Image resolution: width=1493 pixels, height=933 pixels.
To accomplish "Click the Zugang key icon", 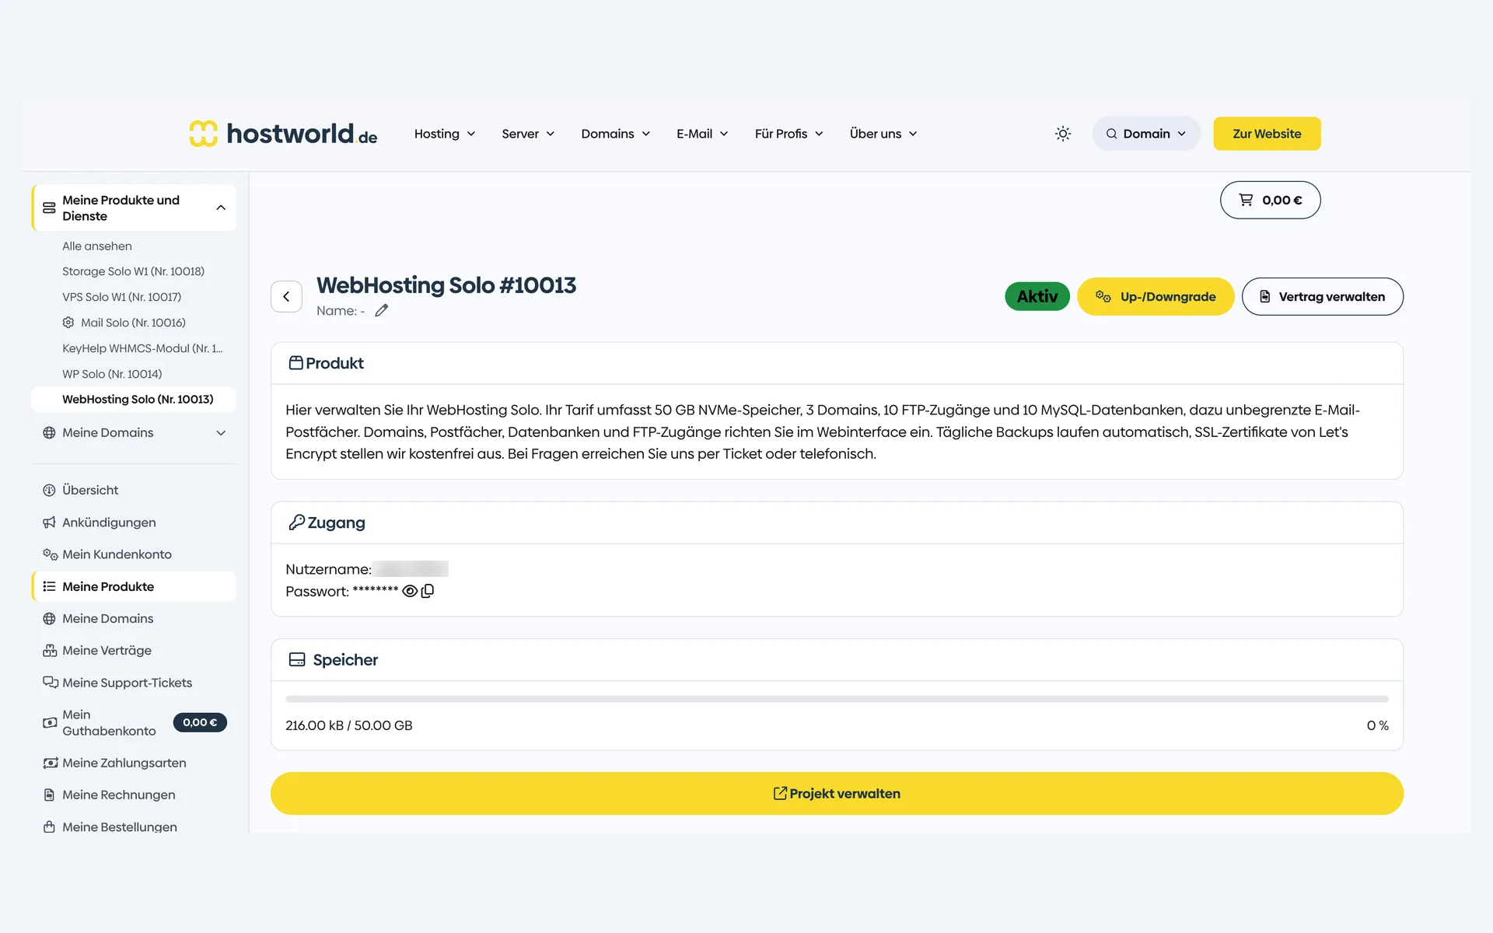I will pyautogui.click(x=296, y=522).
